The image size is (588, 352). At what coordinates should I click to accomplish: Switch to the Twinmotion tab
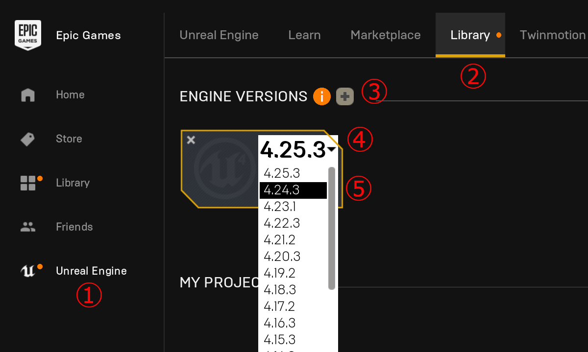click(552, 35)
